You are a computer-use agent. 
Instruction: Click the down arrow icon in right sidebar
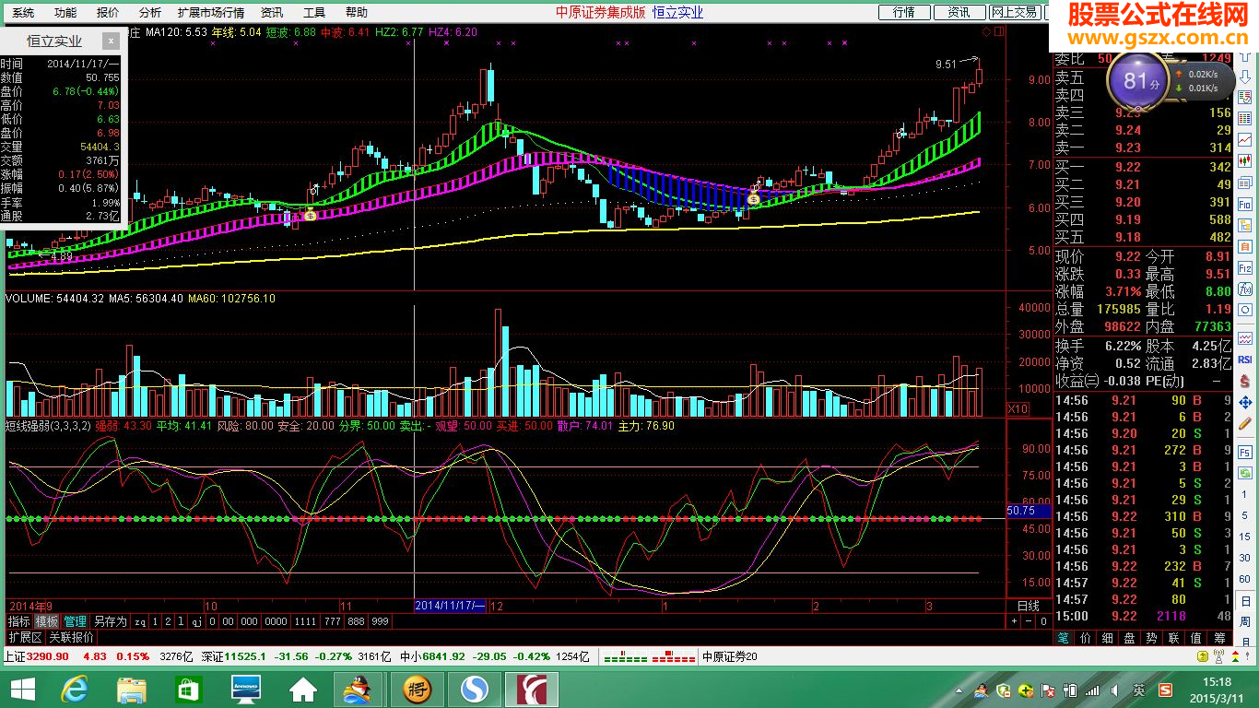click(1246, 77)
